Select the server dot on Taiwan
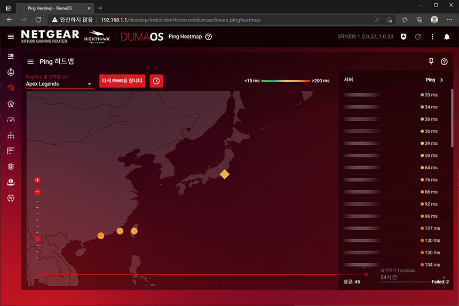Viewport: 459px width, 306px height. 134,231
